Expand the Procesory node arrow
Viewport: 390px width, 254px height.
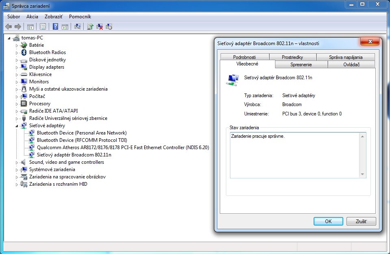point(17,104)
